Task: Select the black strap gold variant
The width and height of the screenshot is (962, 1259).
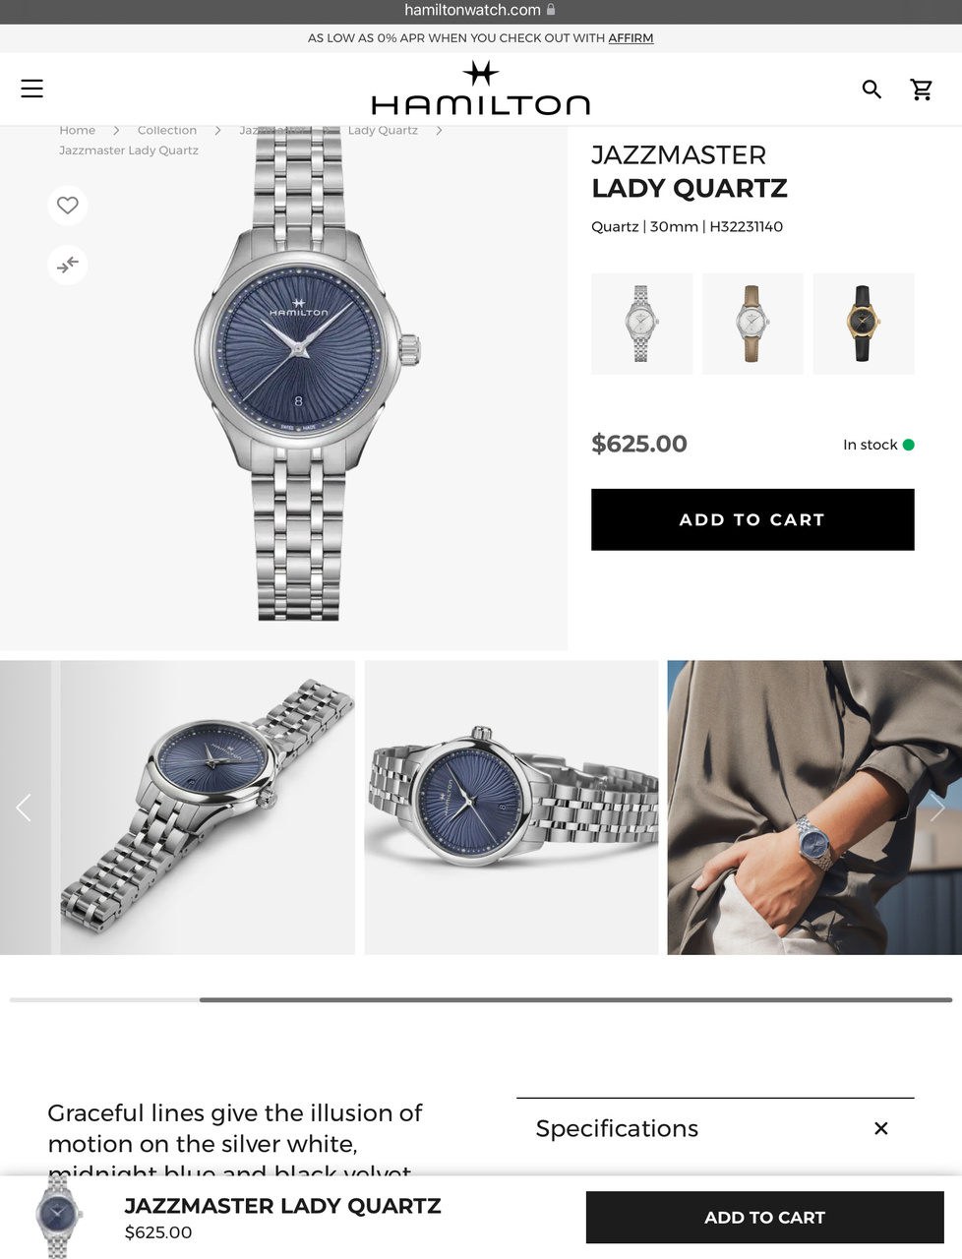Action: coord(864,324)
